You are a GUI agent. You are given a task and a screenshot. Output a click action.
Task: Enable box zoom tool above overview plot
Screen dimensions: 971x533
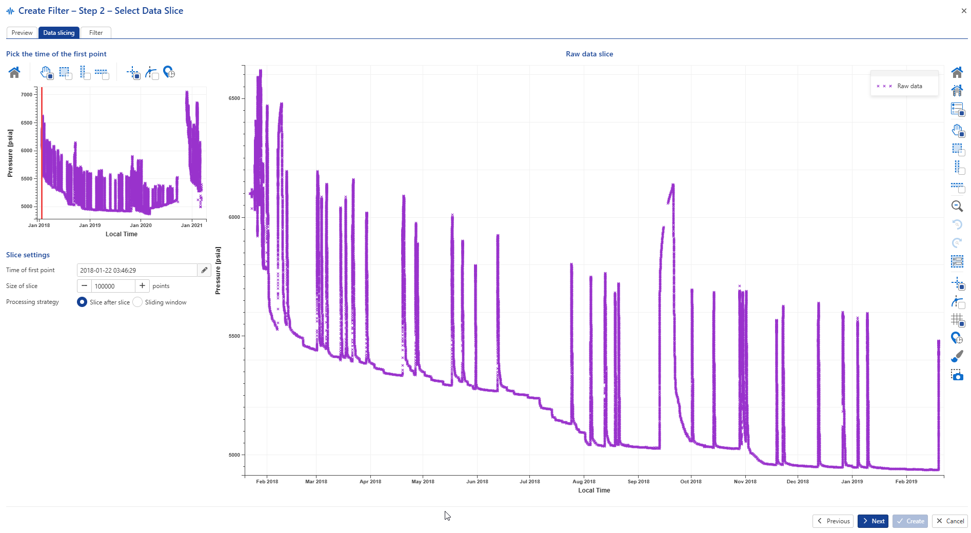coord(65,73)
